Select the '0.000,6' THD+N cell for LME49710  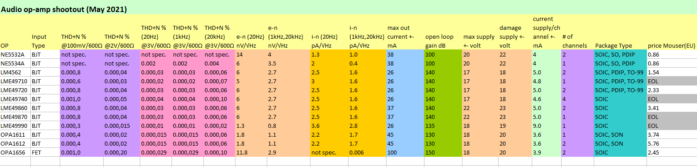(x=81, y=81)
